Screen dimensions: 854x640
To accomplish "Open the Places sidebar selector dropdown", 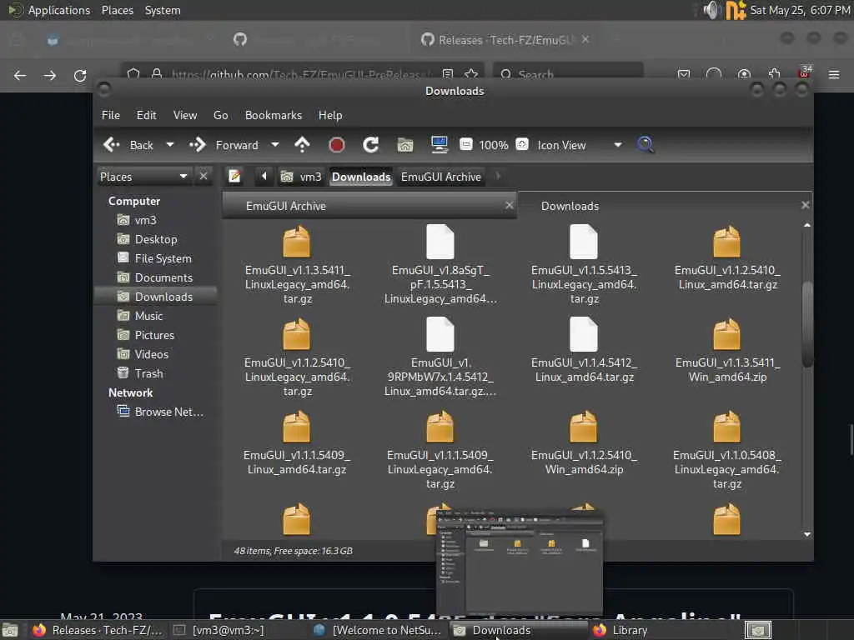I will point(183,177).
